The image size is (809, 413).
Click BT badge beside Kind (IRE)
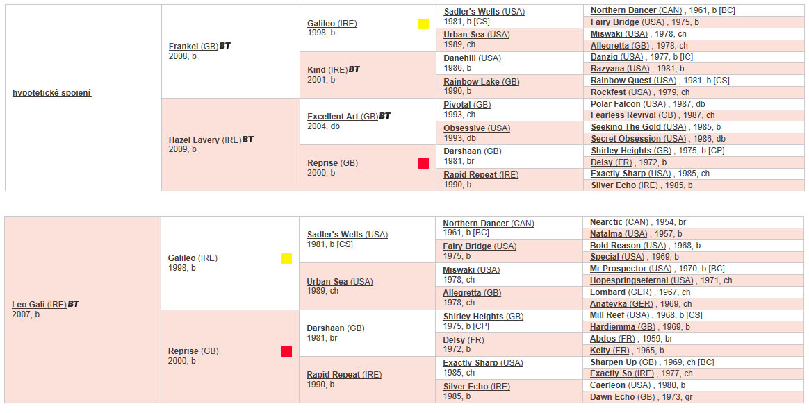point(354,69)
